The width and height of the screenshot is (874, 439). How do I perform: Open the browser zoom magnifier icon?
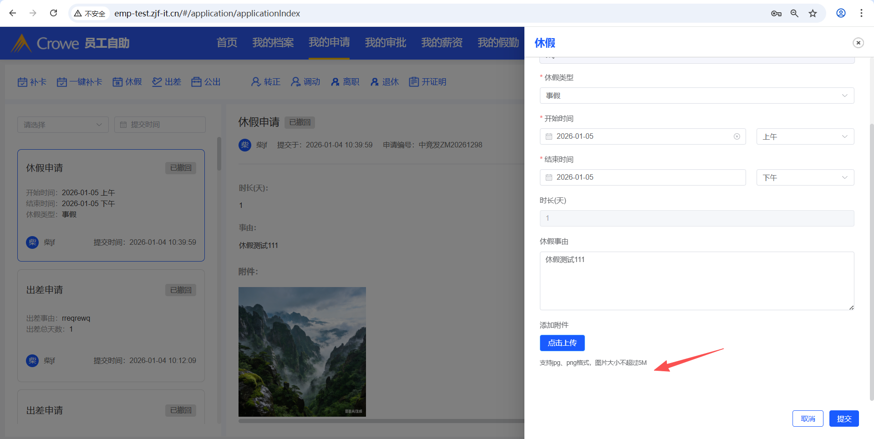coord(794,13)
